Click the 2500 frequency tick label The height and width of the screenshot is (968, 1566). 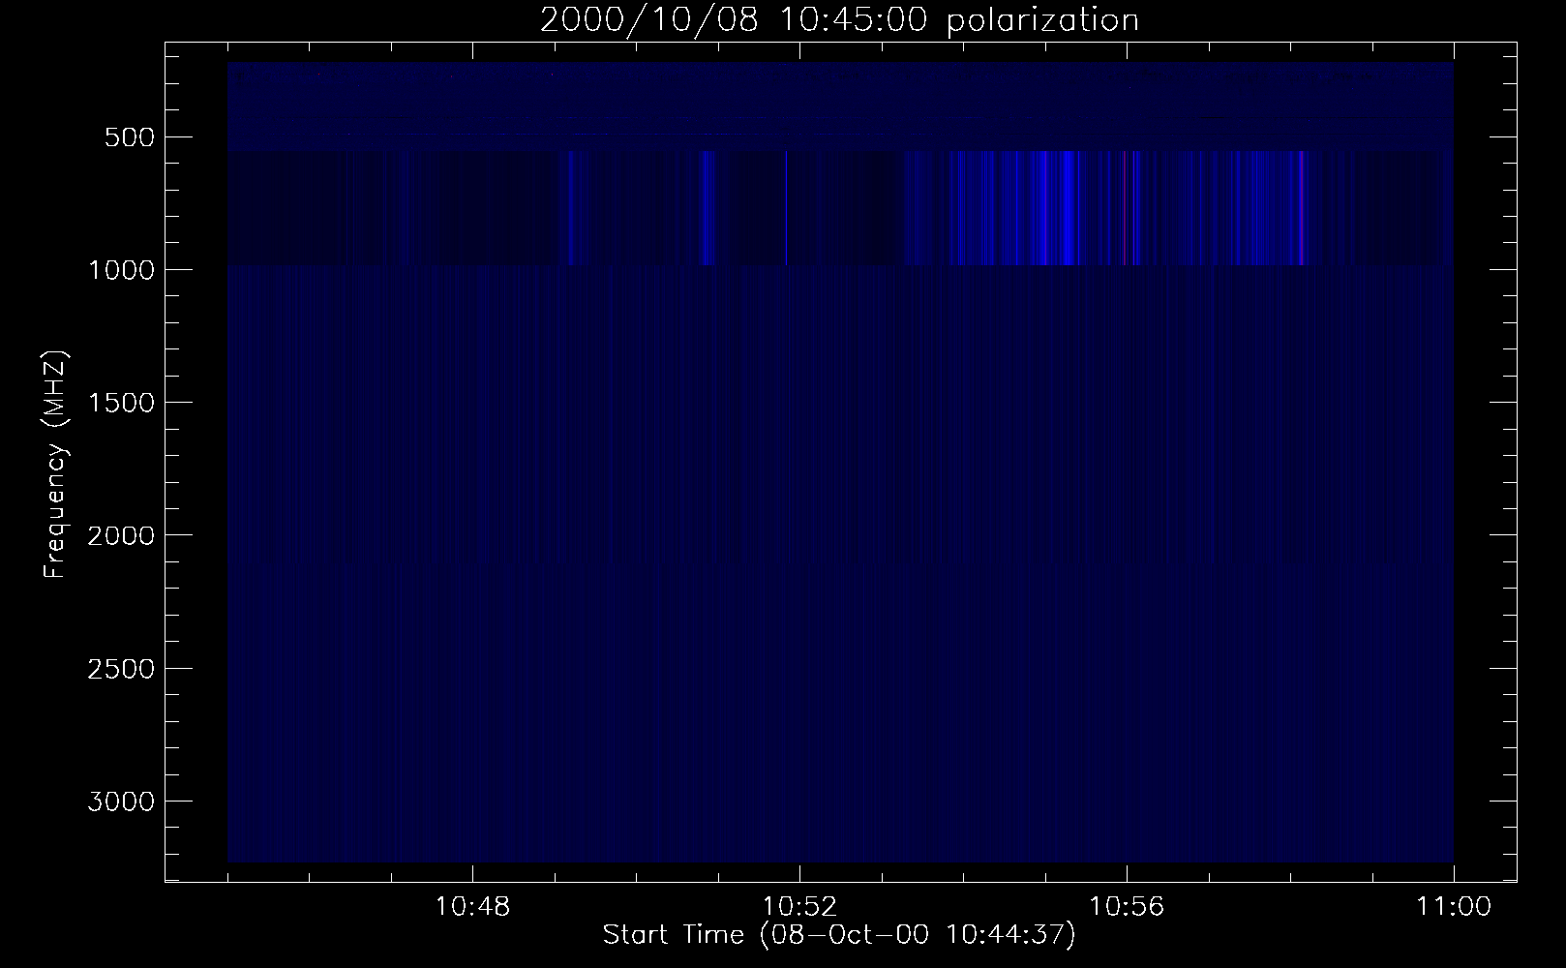tap(121, 669)
